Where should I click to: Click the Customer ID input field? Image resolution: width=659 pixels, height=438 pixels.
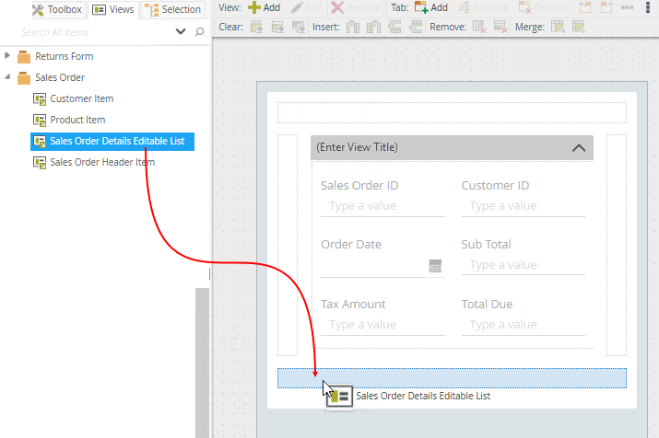tap(524, 206)
